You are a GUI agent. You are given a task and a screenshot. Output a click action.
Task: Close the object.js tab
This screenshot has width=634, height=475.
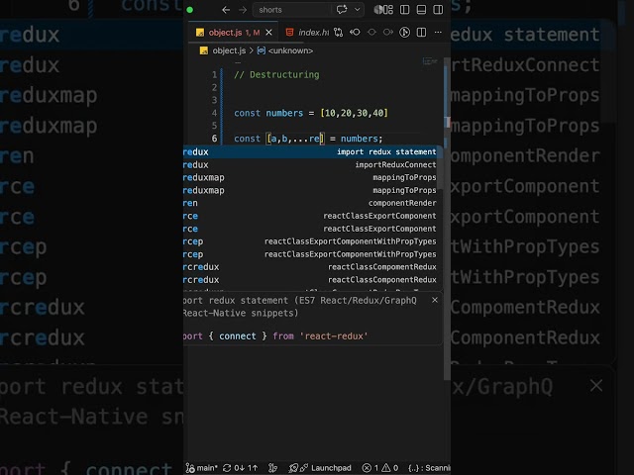tap(268, 33)
